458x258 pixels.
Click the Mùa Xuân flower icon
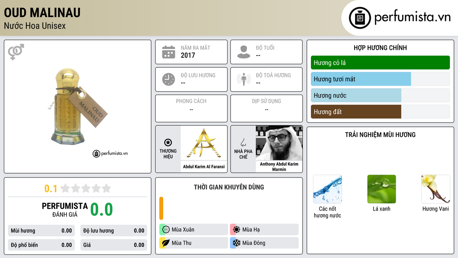pos(166,230)
